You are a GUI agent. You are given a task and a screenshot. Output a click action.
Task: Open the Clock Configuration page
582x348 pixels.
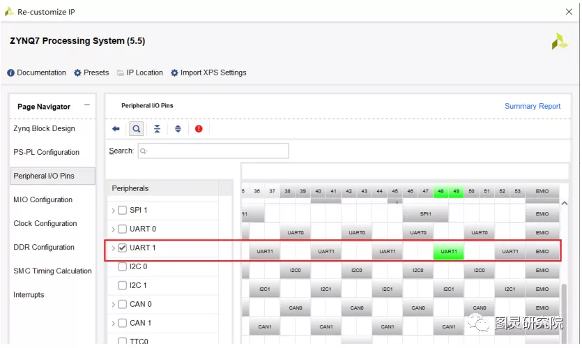(x=45, y=224)
